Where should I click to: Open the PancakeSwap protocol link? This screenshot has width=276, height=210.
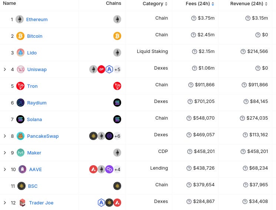point(43,136)
